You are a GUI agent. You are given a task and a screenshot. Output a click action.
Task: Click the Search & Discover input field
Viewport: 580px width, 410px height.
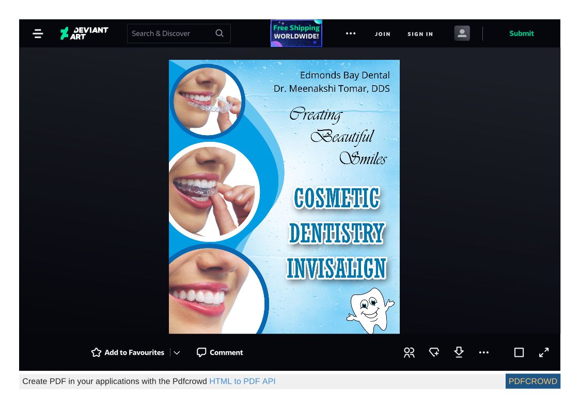tap(170, 34)
